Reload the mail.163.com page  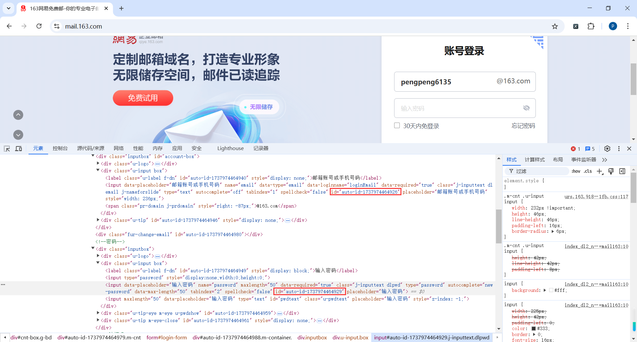[x=39, y=26]
